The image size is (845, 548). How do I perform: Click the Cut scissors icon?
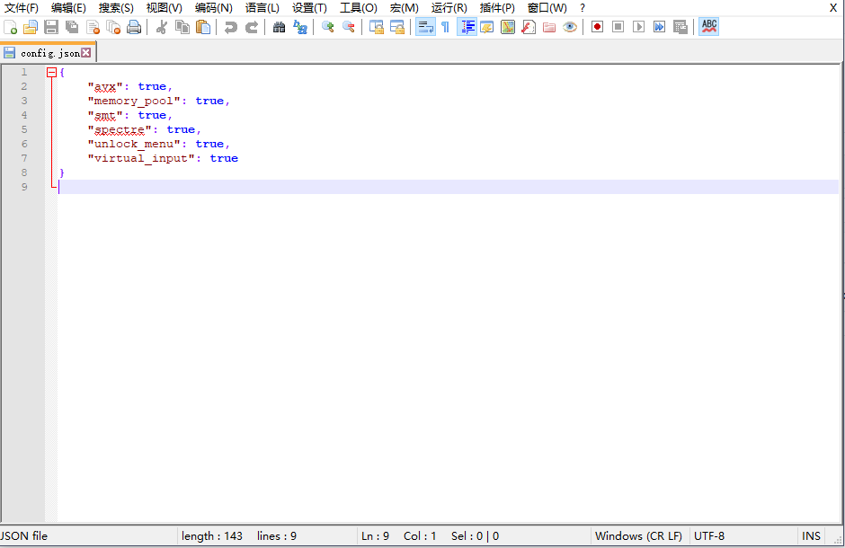(x=162, y=27)
